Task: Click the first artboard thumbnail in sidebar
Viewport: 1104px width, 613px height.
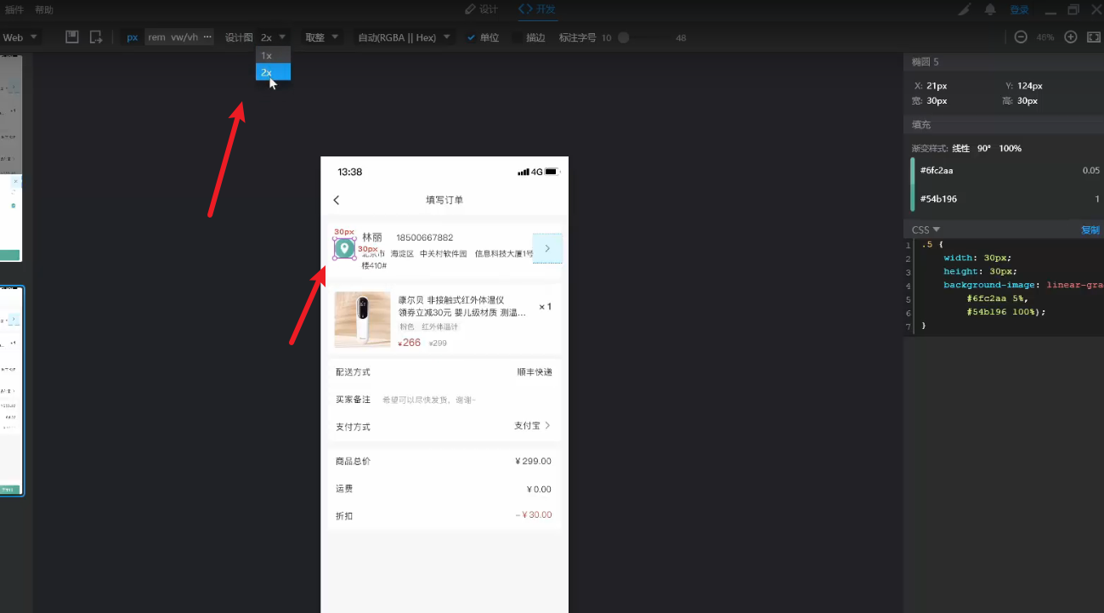Action: click(11, 159)
